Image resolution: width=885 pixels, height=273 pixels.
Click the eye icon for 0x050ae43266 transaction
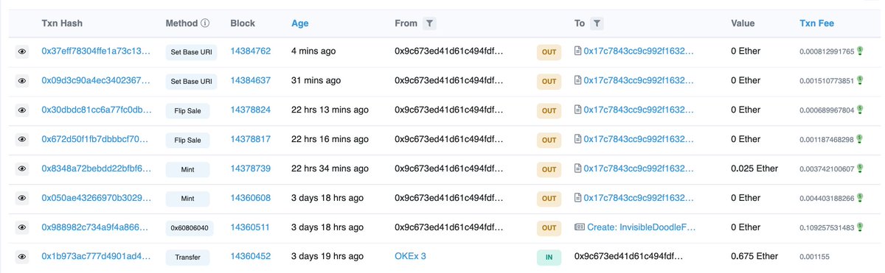pyautogui.click(x=22, y=198)
